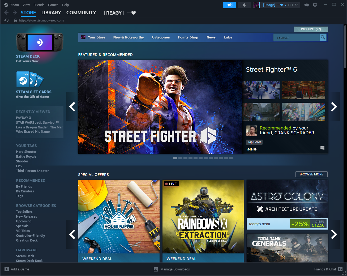Open the Rainbow Six Extraction deal
Image resolution: width=347 pixels, height=276 pixels.
203,221
